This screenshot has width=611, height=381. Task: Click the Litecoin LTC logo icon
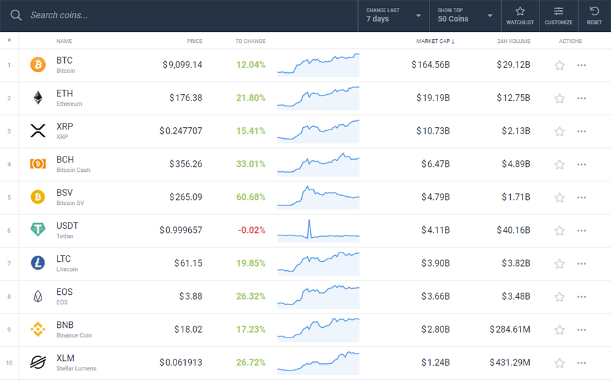click(38, 263)
